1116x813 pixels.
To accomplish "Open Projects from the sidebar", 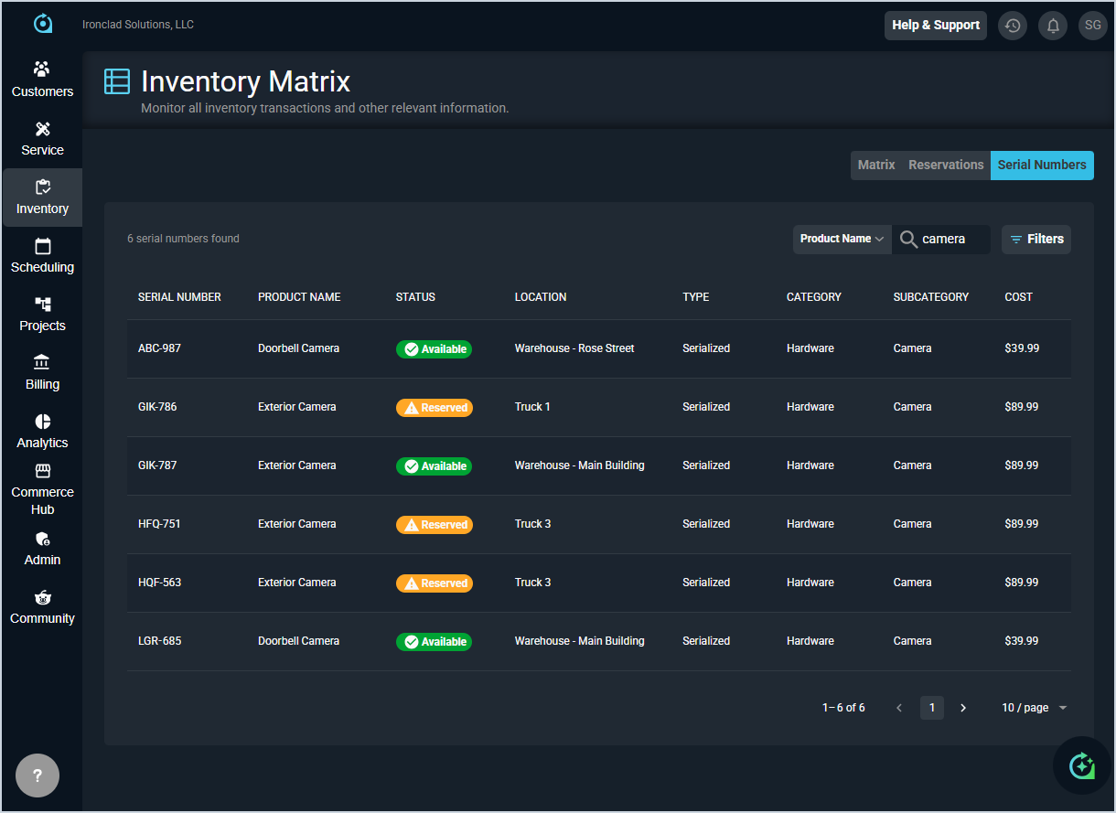I will pos(42,314).
